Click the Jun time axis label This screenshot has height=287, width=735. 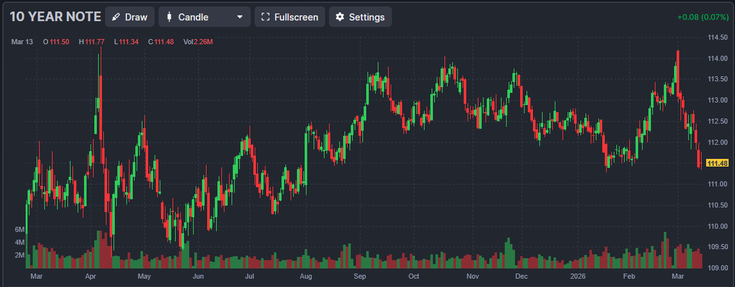[x=198, y=276]
